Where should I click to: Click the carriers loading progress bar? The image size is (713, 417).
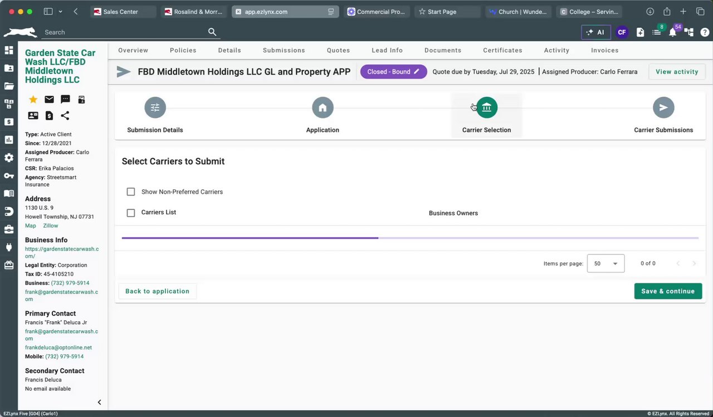pos(410,238)
